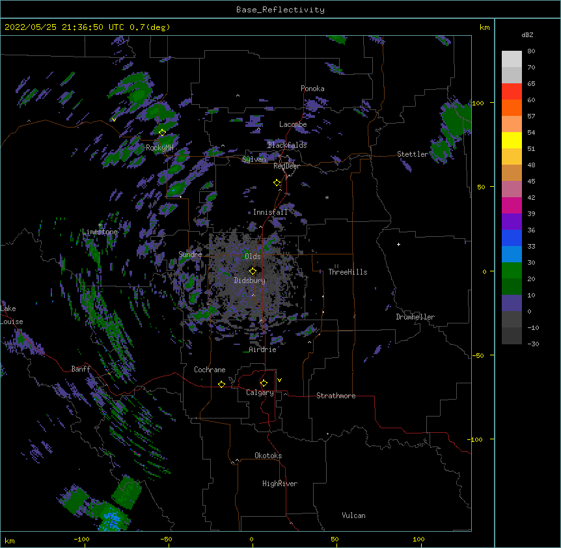Click the Lake Louise label at the map's edge

click(12, 315)
